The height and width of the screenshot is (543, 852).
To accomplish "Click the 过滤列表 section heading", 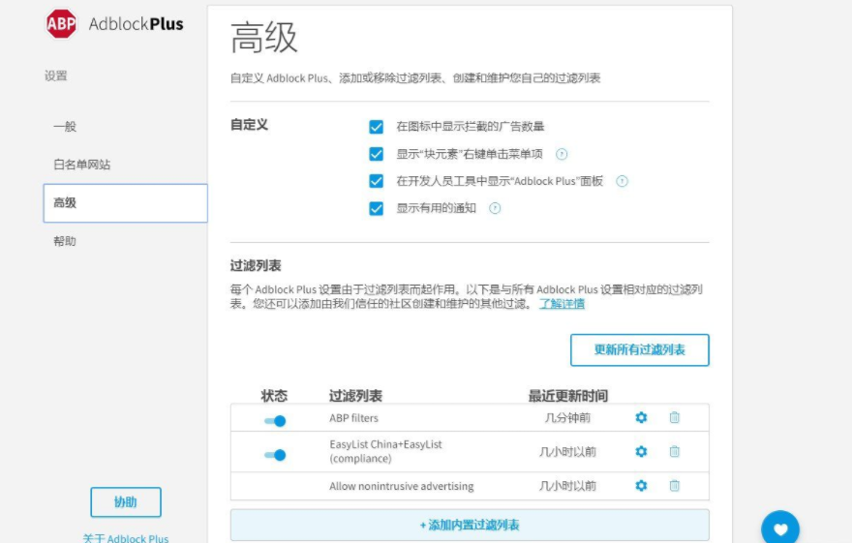I will [256, 266].
